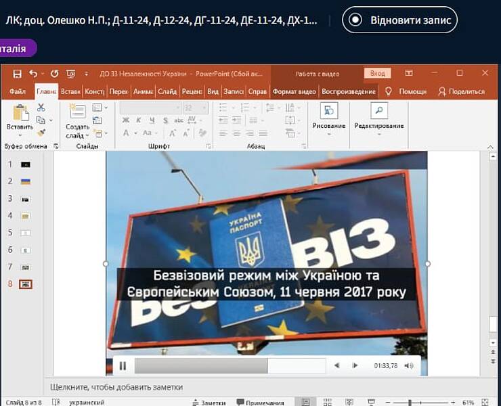Open the font name combo box
Screen dimensions: 501x406
coord(150,108)
